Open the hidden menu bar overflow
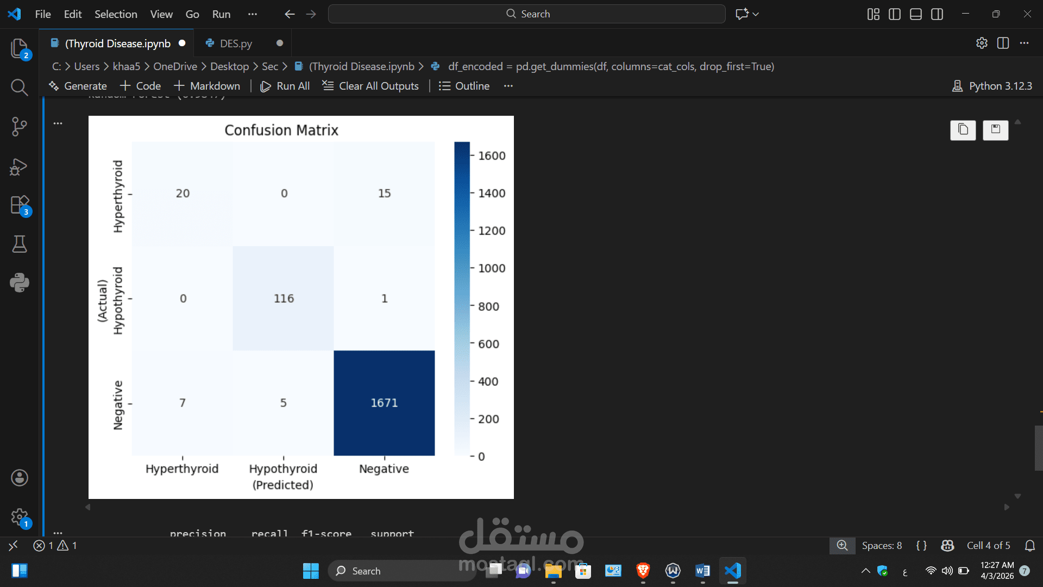This screenshot has width=1043, height=587. 252,14
